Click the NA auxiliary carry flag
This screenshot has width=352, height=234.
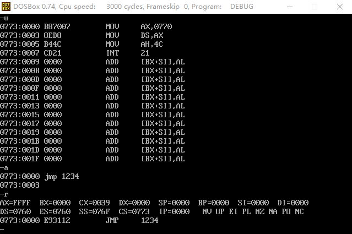click(273, 211)
